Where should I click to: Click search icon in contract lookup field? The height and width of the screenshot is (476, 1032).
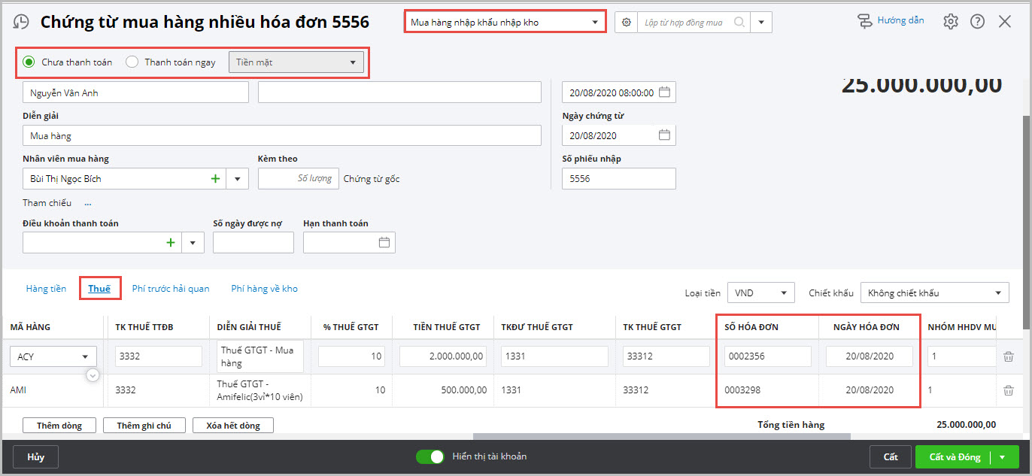[x=739, y=23]
